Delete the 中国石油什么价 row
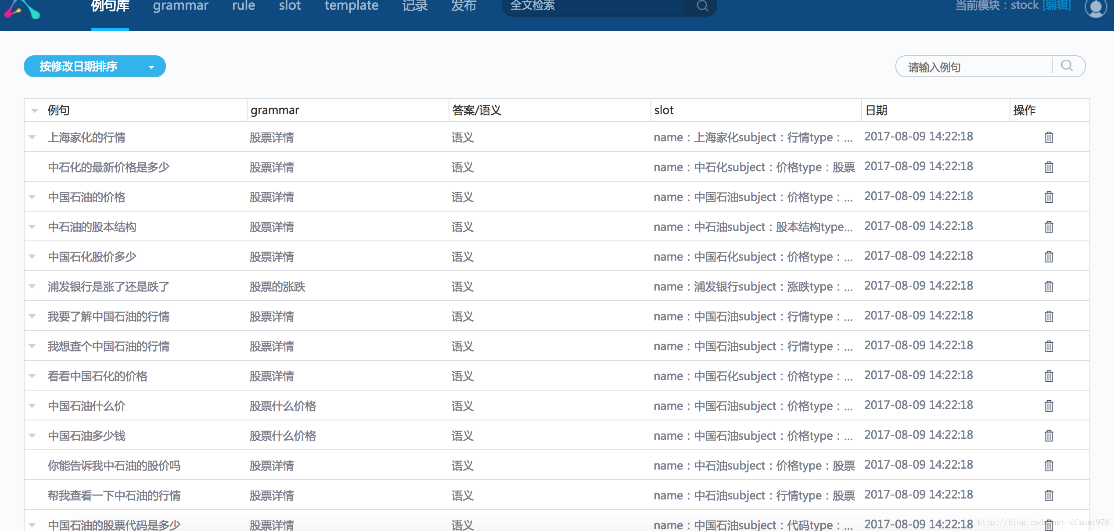The image size is (1114, 531). coord(1049,406)
